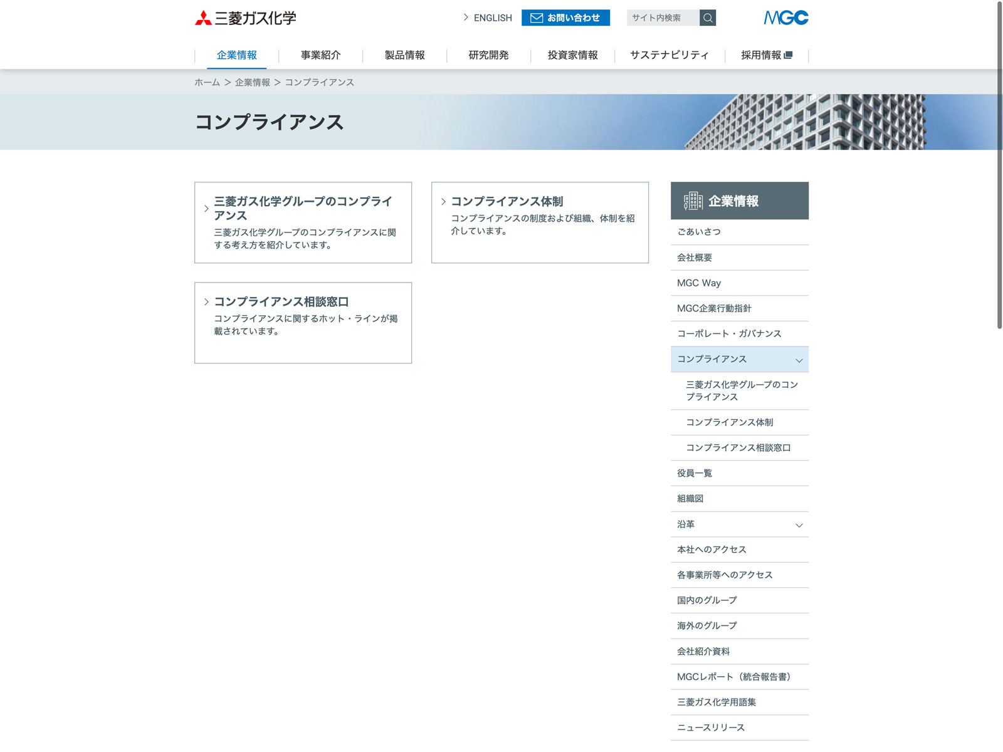Image resolution: width=1003 pixels, height=752 pixels.
Task: Click the page vertical scrollbar
Action: (999, 164)
